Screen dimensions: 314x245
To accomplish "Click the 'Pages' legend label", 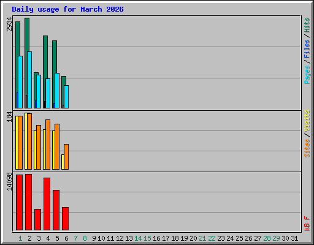I will point(307,75).
